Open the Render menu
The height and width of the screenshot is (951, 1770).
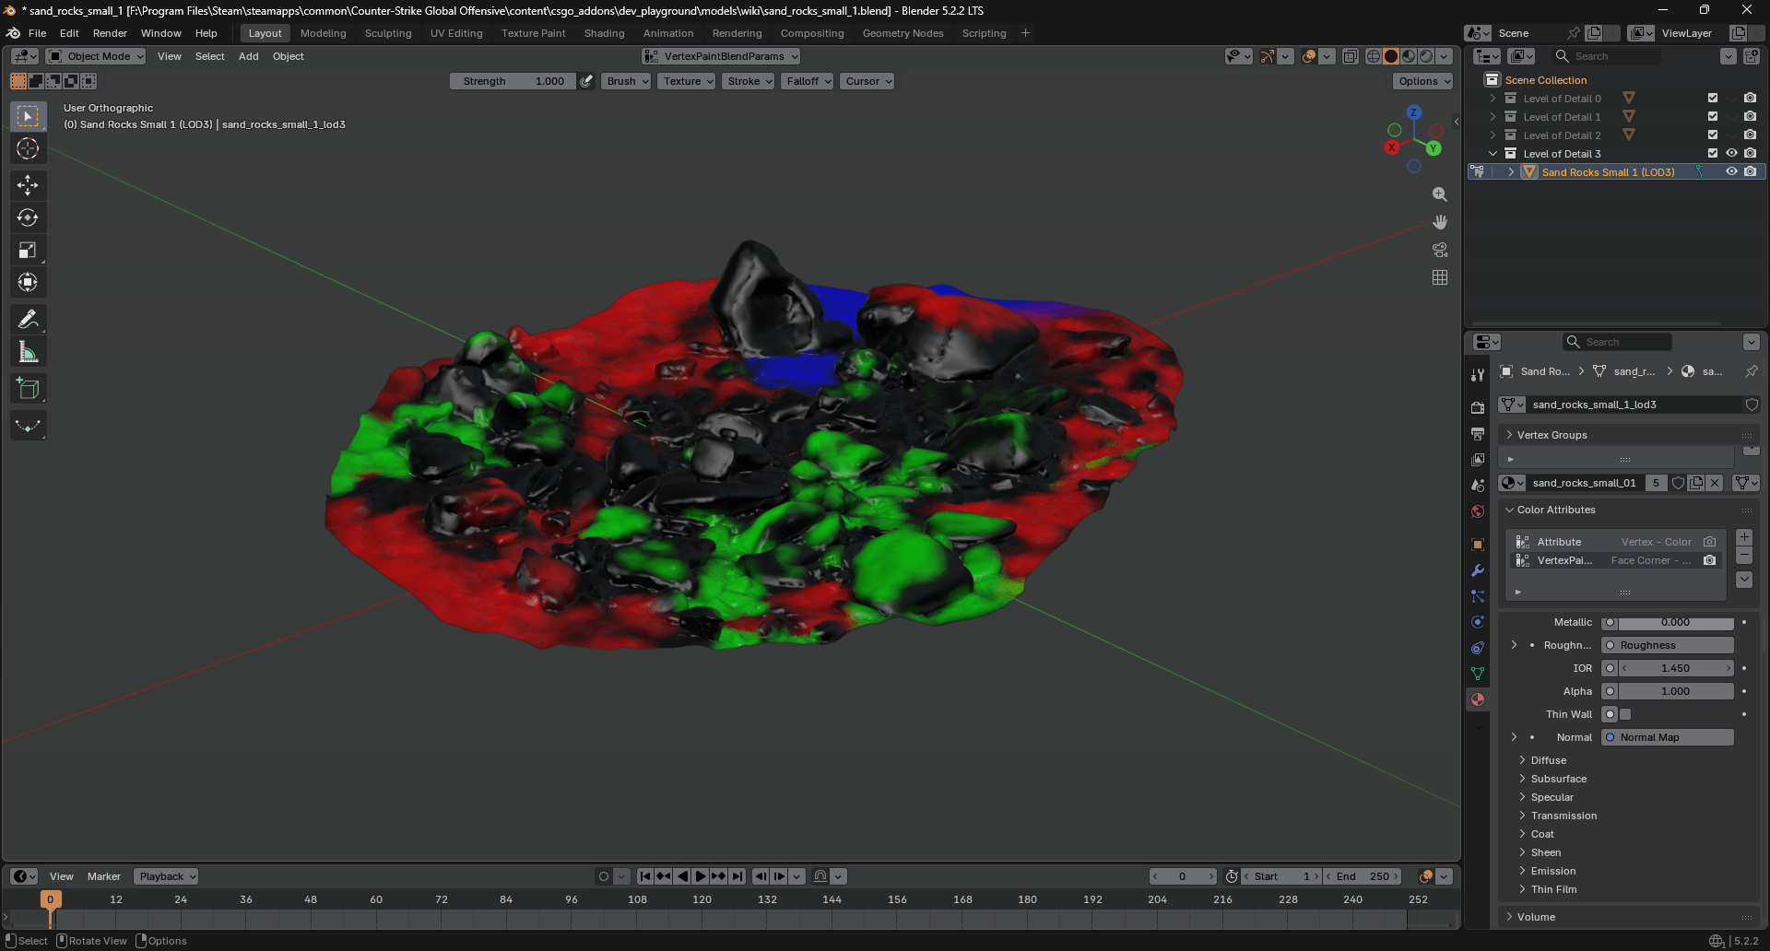point(110,33)
